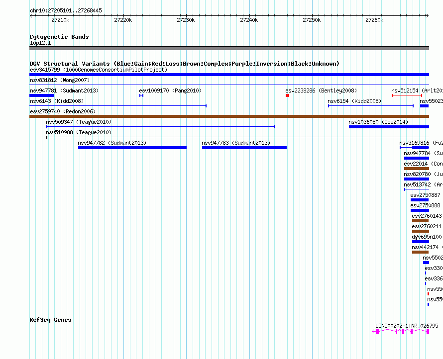
Task: Click the 27220k ruler position label
Action: (123, 20)
